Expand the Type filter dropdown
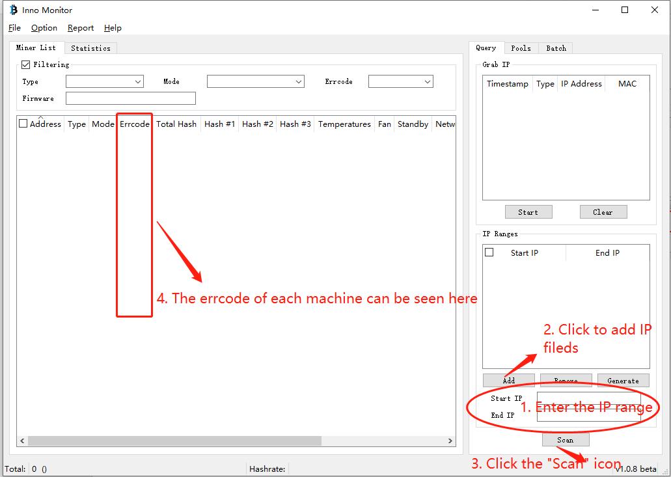The height and width of the screenshot is (477, 671). click(x=138, y=82)
